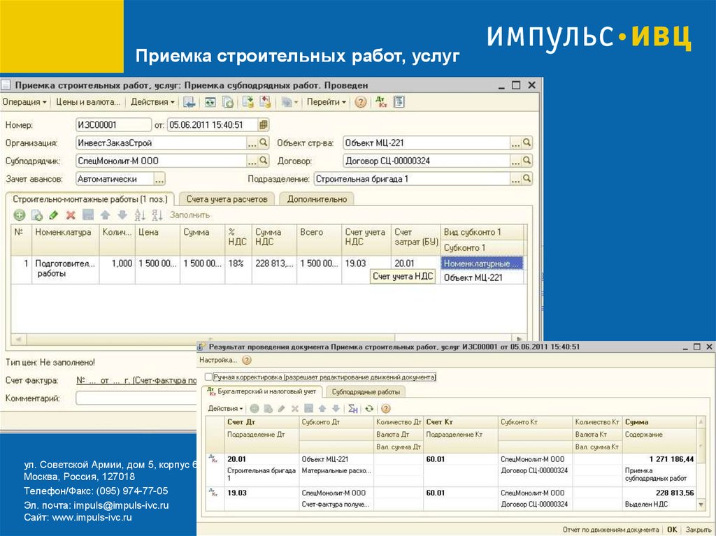Screen dimensions: 716x536
Task: Click sort ascending icon in works toolbar
Action: click(140, 215)
